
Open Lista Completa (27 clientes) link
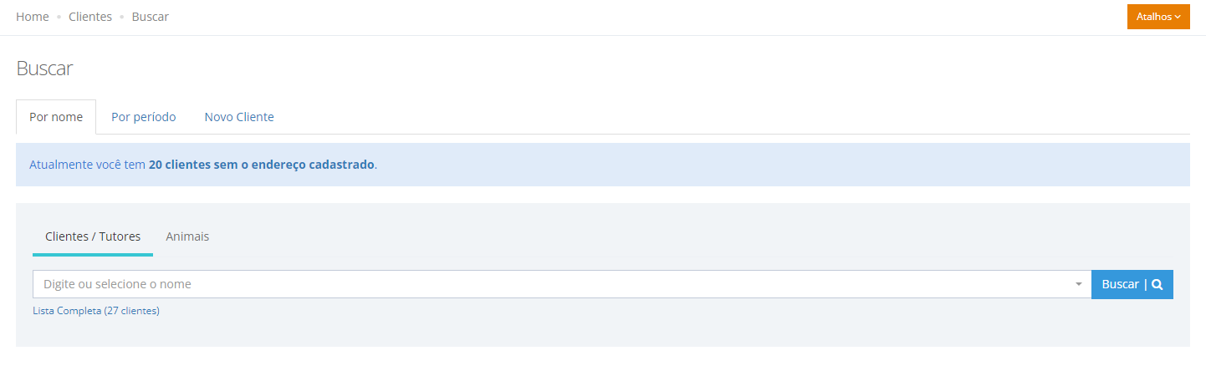pos(96,311)
